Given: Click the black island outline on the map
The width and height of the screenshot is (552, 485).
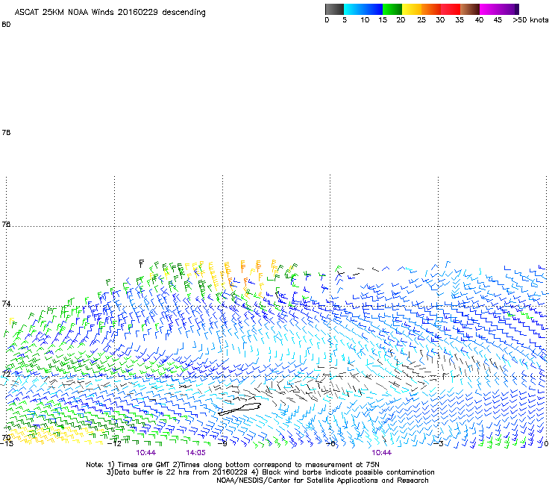Looking at the screenshot, I should click(239, 409).
